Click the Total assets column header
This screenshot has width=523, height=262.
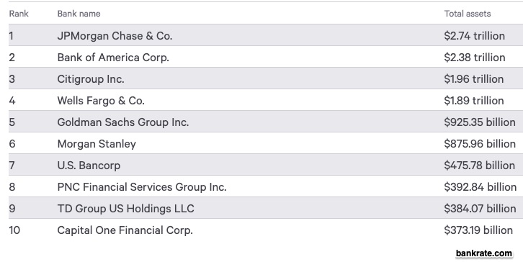[468, 14]
